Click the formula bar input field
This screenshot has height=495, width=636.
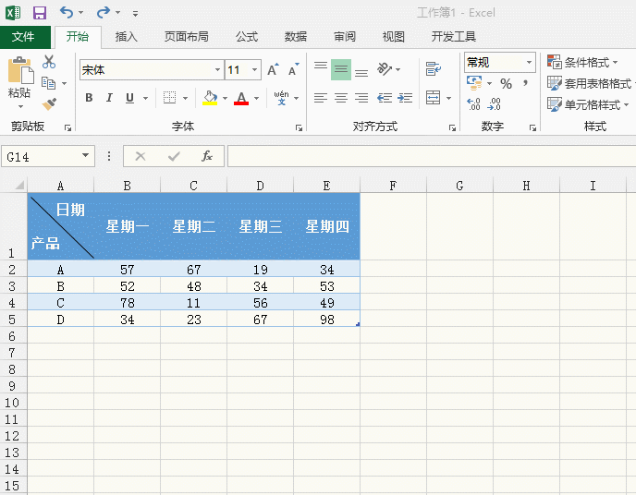tap(432, 156)
